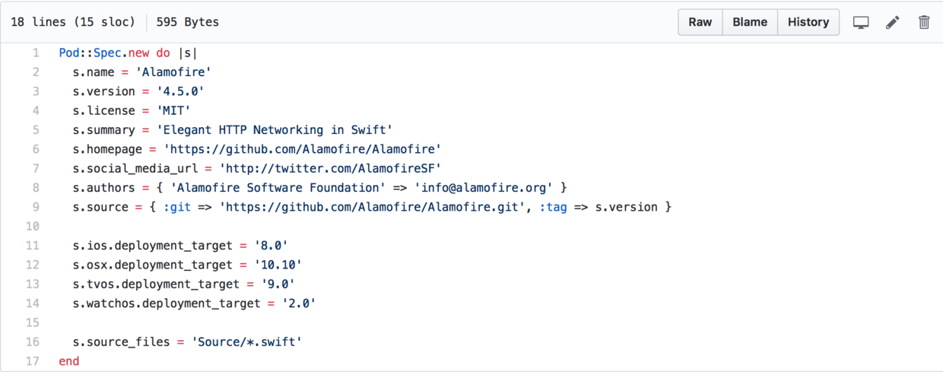The image size is (943, 372).
Task: Click the '4.5.0' version string
Action: pyautogui.click(x=179, y=91)
